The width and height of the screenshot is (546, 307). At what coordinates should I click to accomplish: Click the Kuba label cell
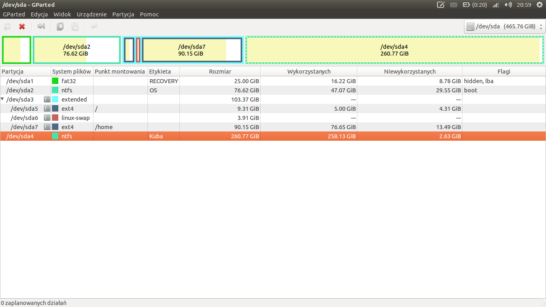[x=163, y=136]
